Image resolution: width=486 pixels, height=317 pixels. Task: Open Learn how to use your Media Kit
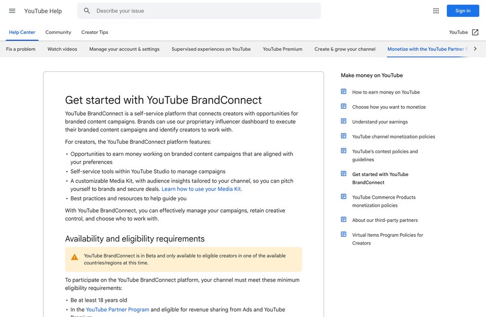click(x=202, y=189)
